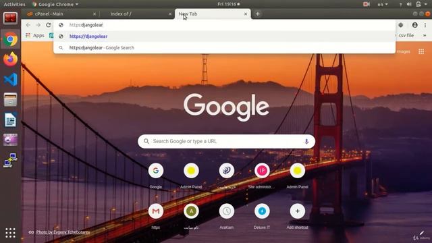Customize the new tab page pencil icon
The image size is (432, 243).
point(421,234)
